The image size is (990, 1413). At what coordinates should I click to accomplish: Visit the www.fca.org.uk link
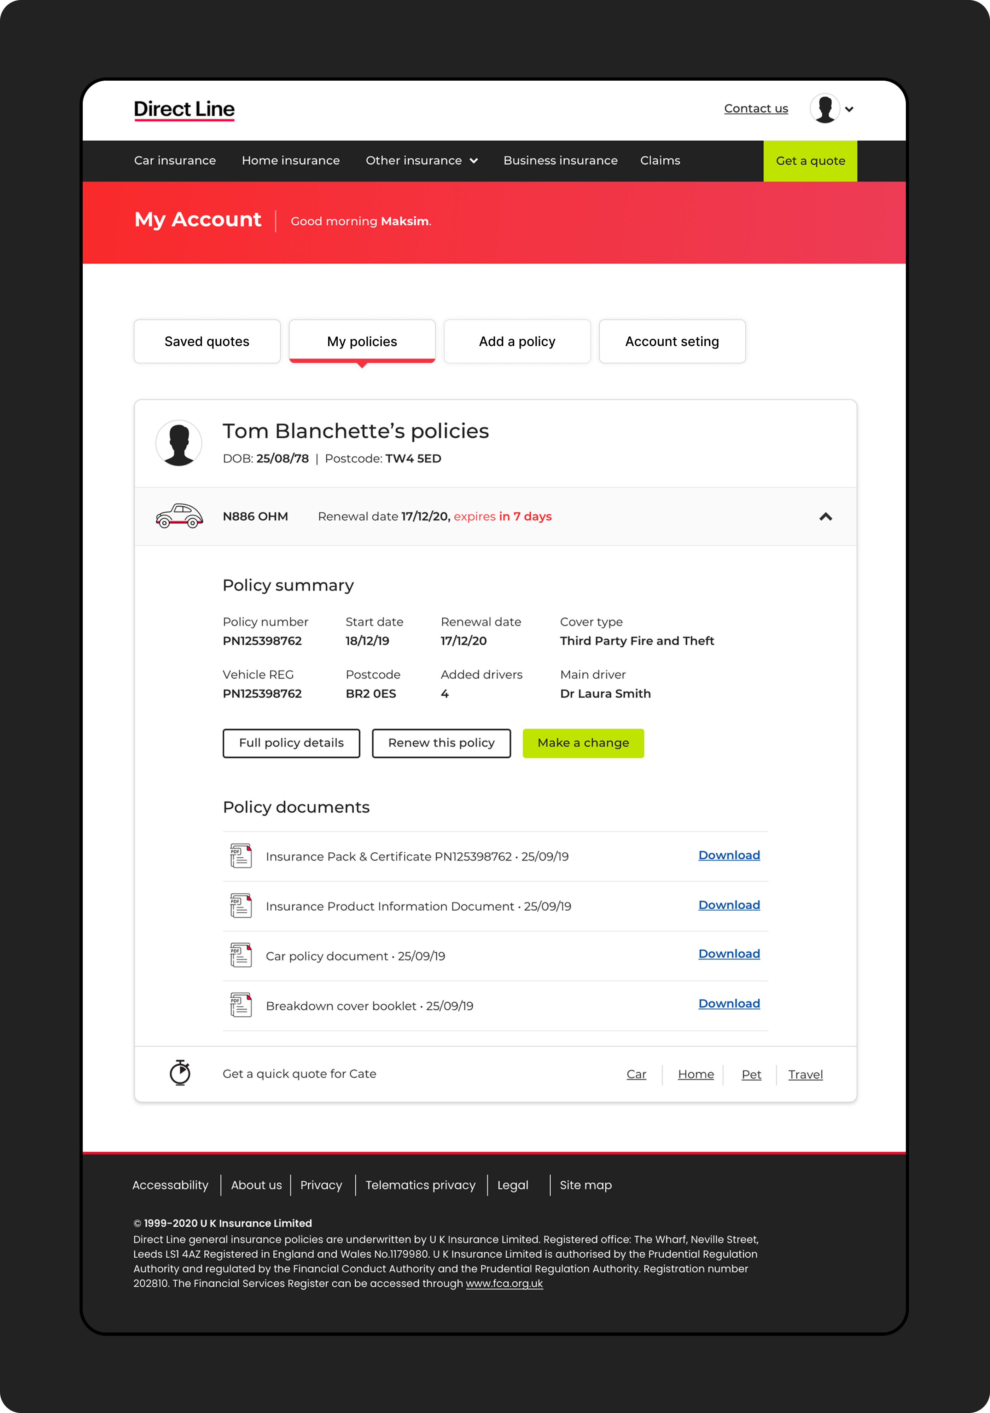click(504, 1283)
